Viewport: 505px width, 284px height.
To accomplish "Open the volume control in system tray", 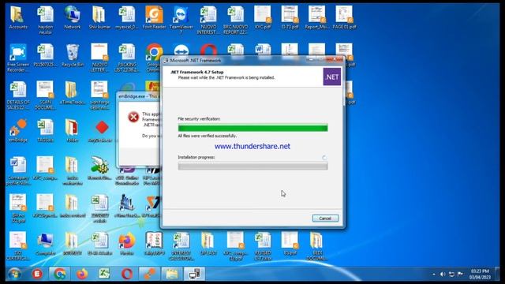I will pos(443,275).
